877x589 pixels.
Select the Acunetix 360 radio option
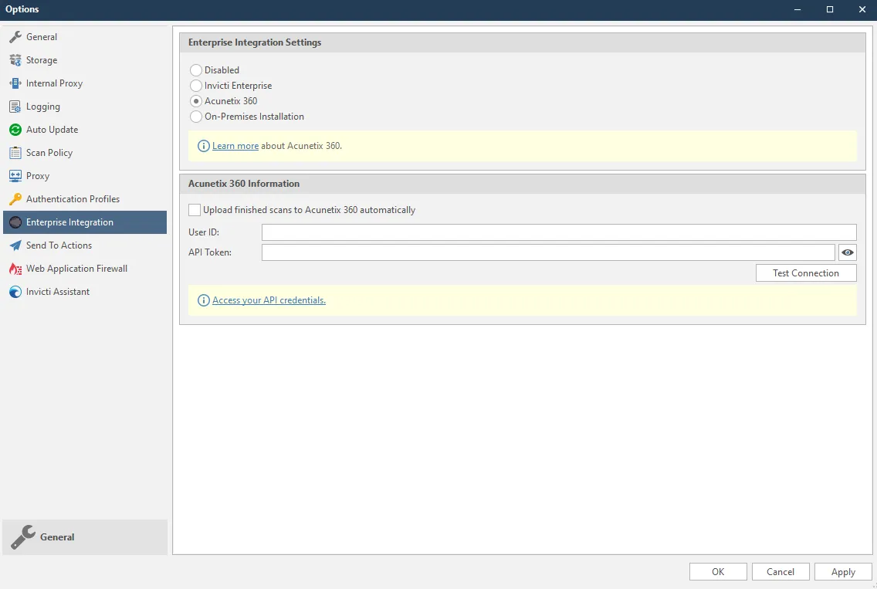pos(196,101)
